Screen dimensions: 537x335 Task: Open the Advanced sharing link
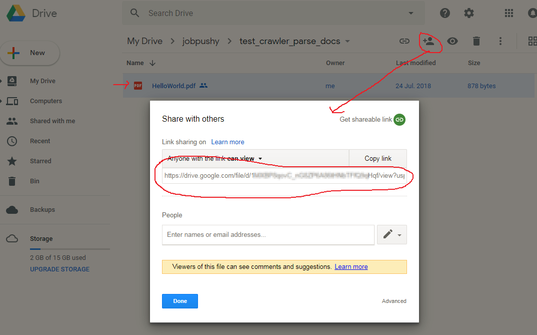[x=394, y=301]
